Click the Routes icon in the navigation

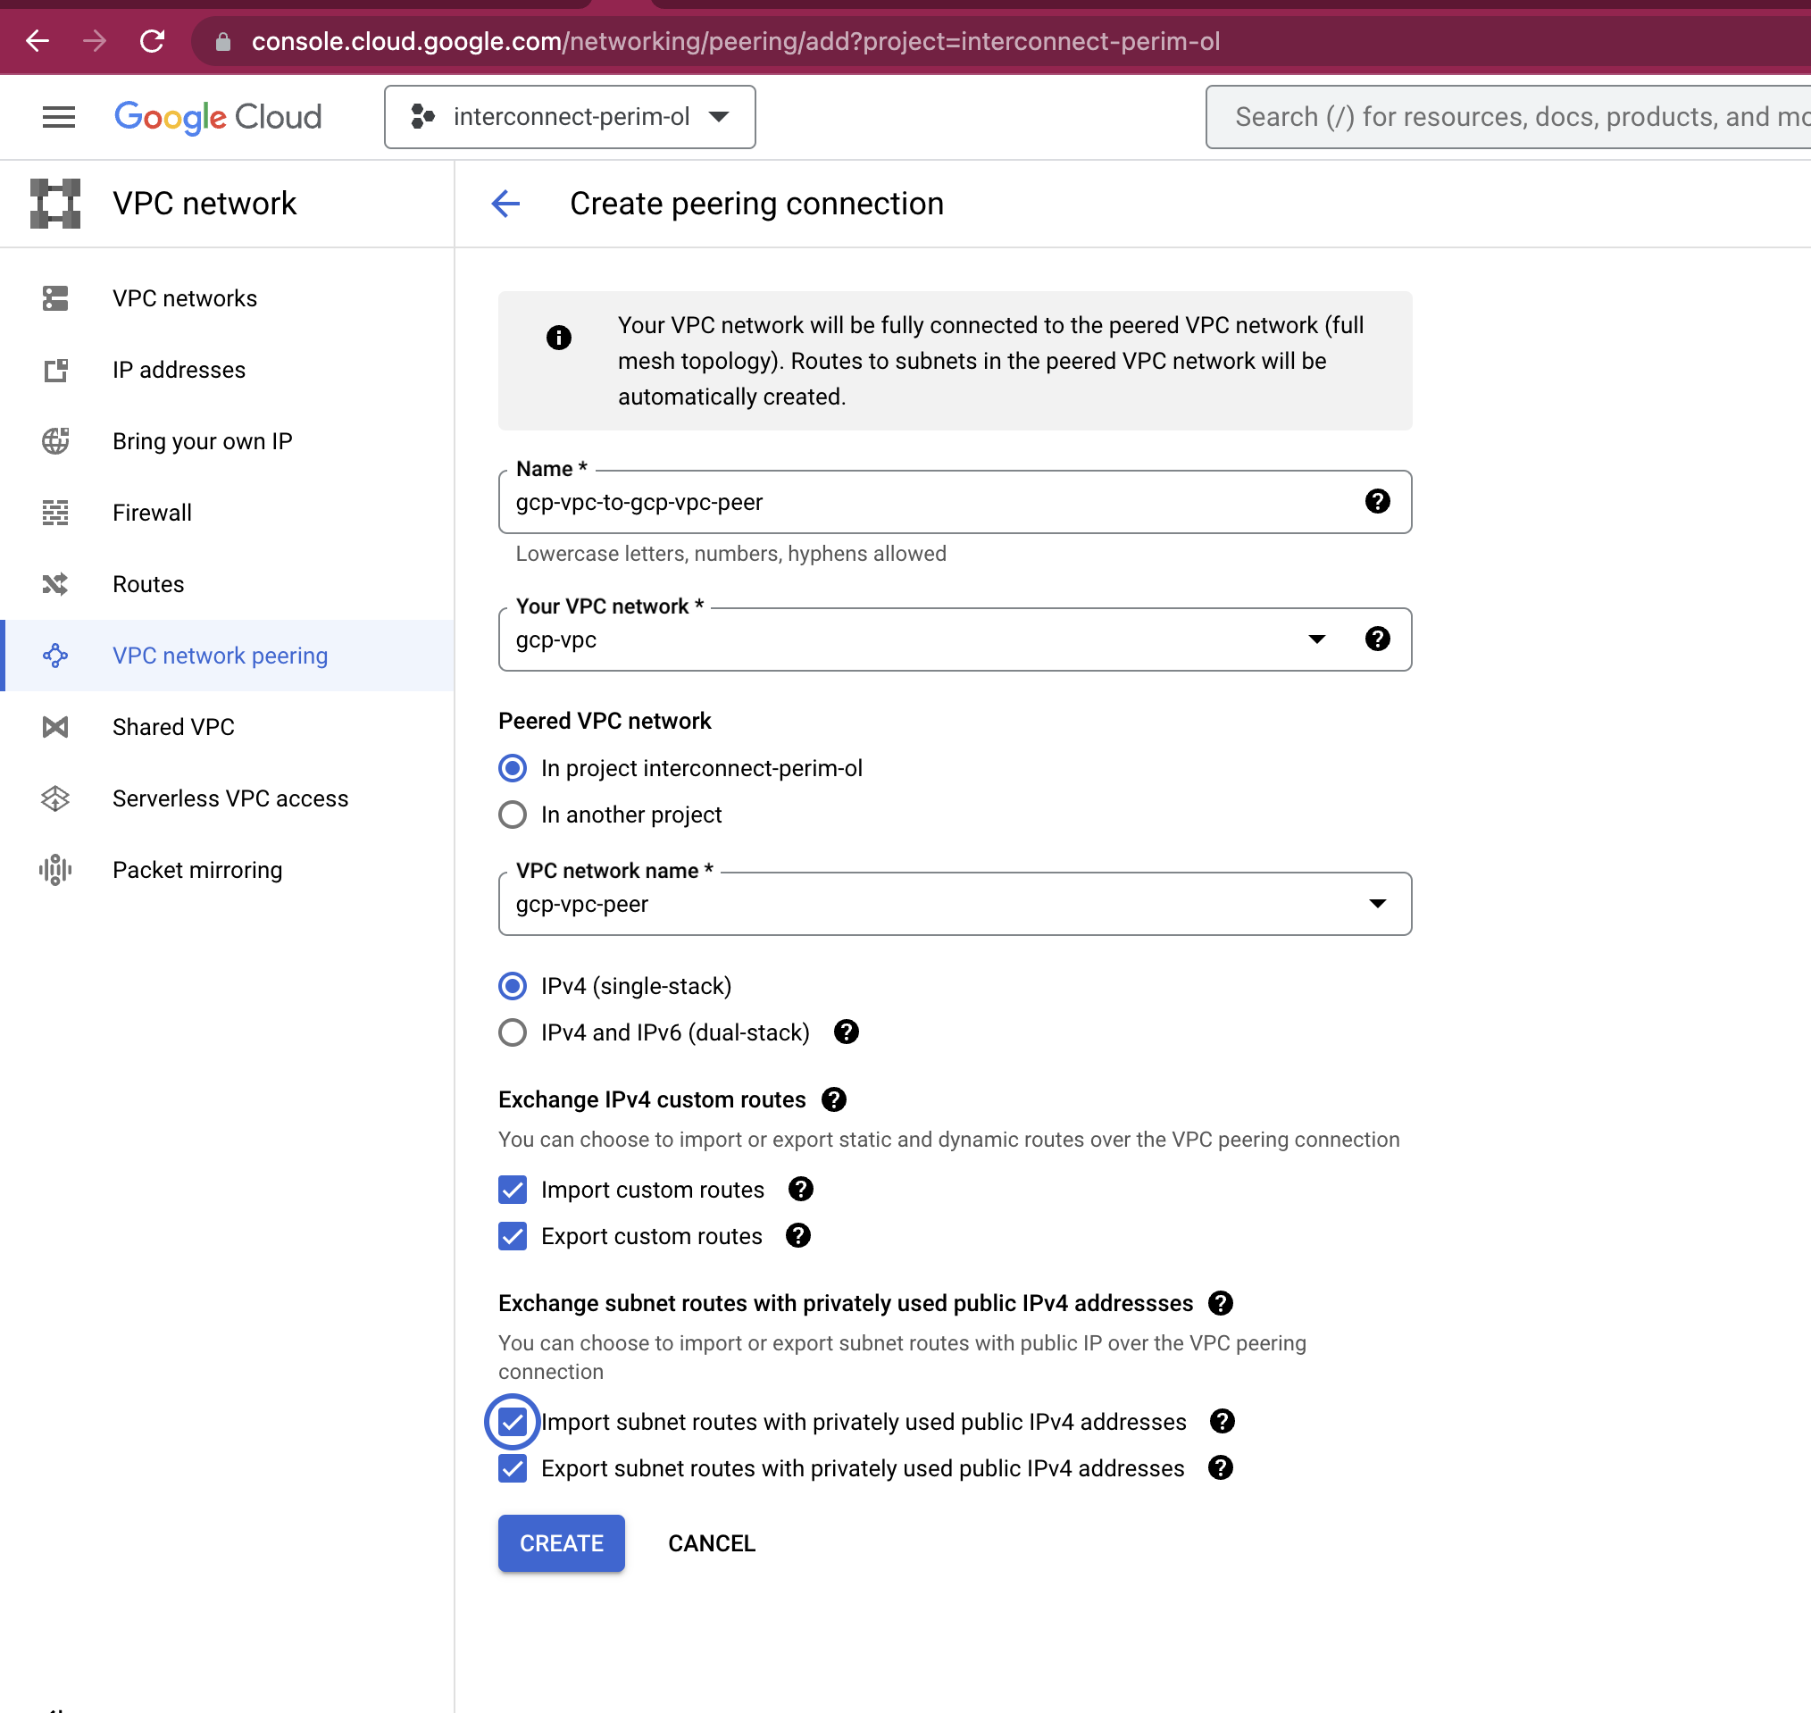click(55, 584)
